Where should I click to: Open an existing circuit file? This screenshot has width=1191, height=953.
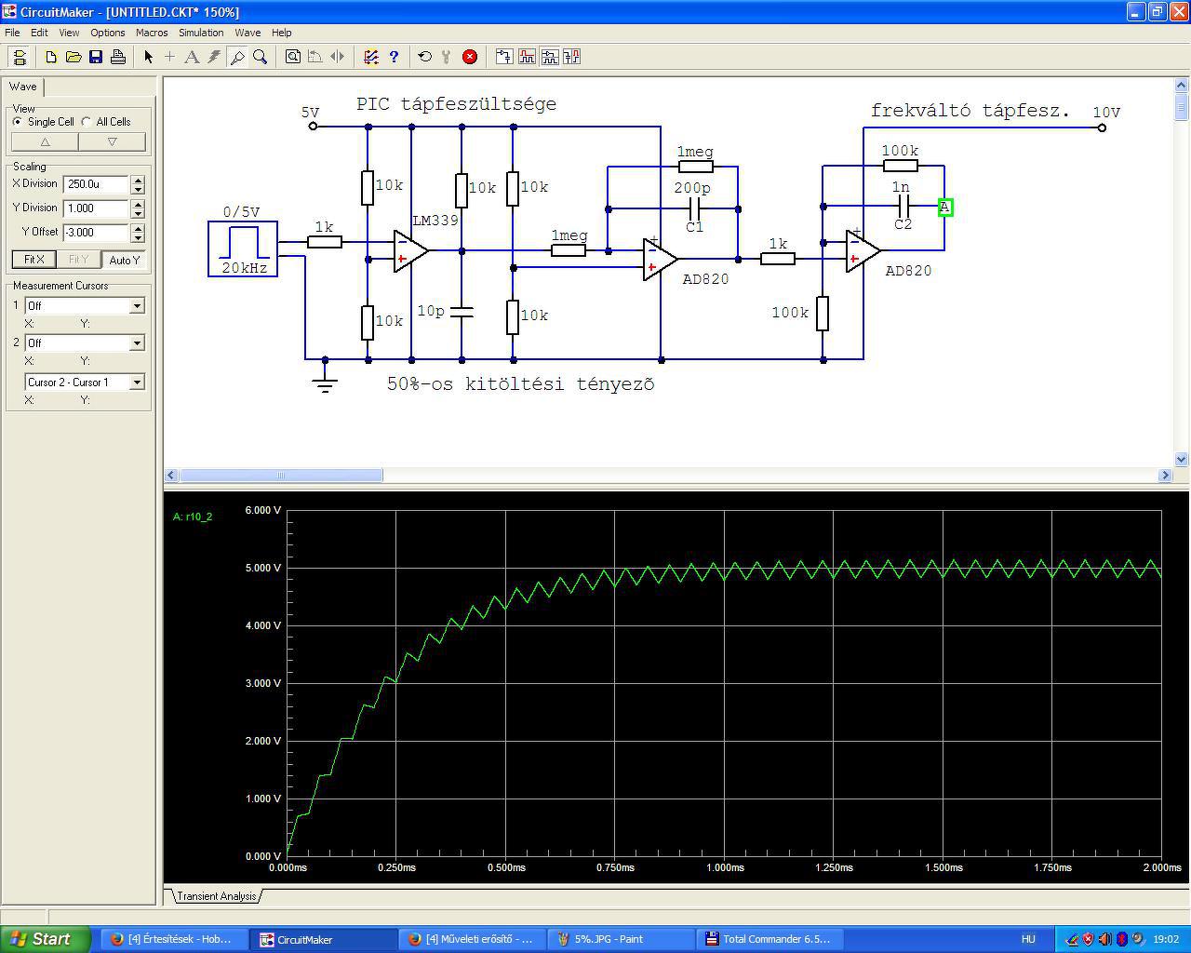click(74, 57)
